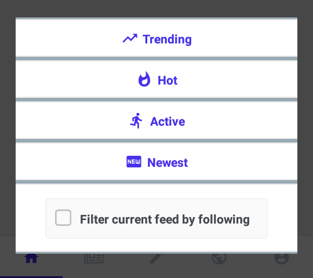Open the newspaper feed icon in bottom bar
The height and width of the screenshot is (278, 313).
click(94, 258)
